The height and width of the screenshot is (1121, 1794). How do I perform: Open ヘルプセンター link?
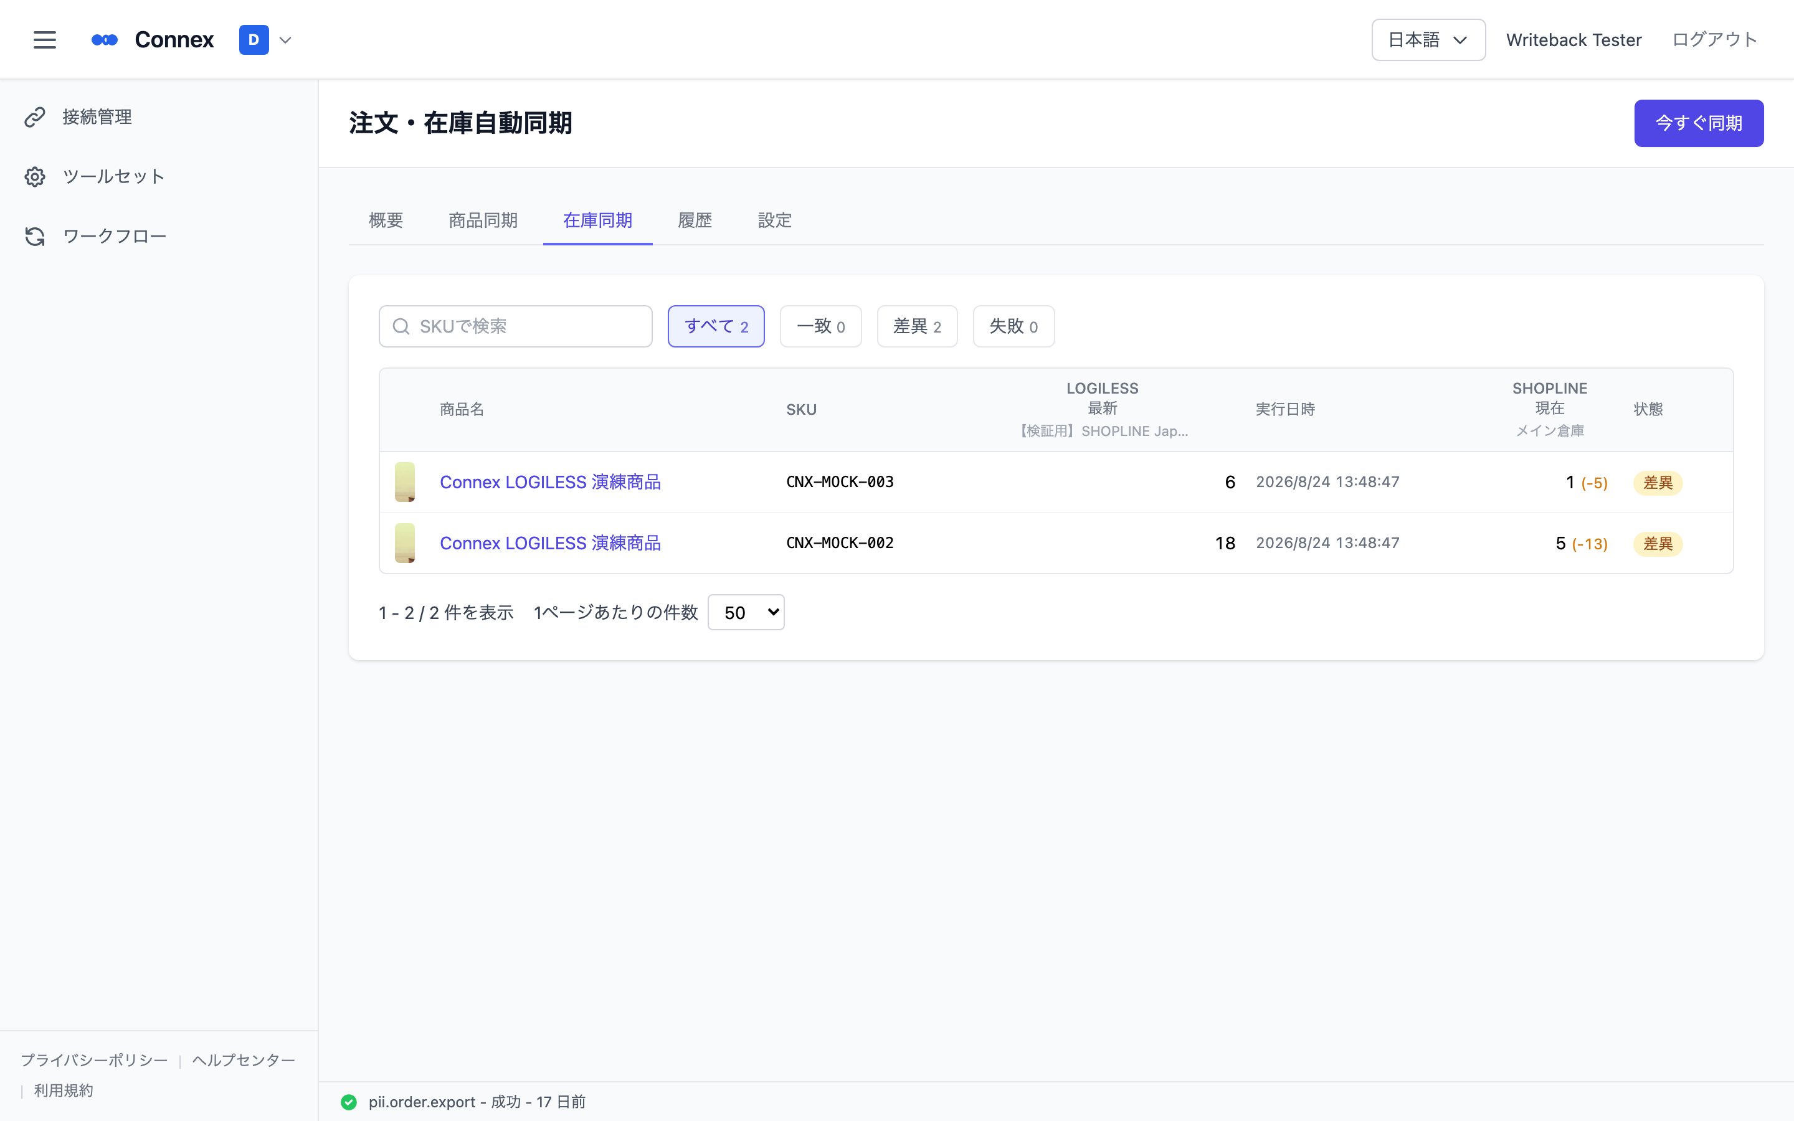[243, 1060]
